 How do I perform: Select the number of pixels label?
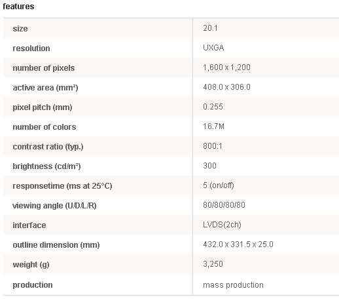pyautogui.click(x=44, y=68)
